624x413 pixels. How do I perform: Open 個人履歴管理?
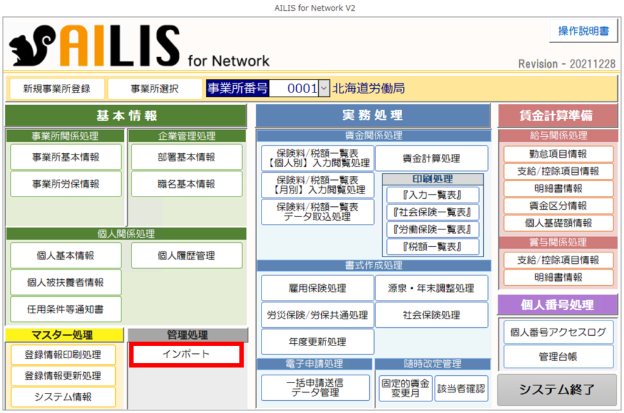pyautogui.click(x=186, y=255)
